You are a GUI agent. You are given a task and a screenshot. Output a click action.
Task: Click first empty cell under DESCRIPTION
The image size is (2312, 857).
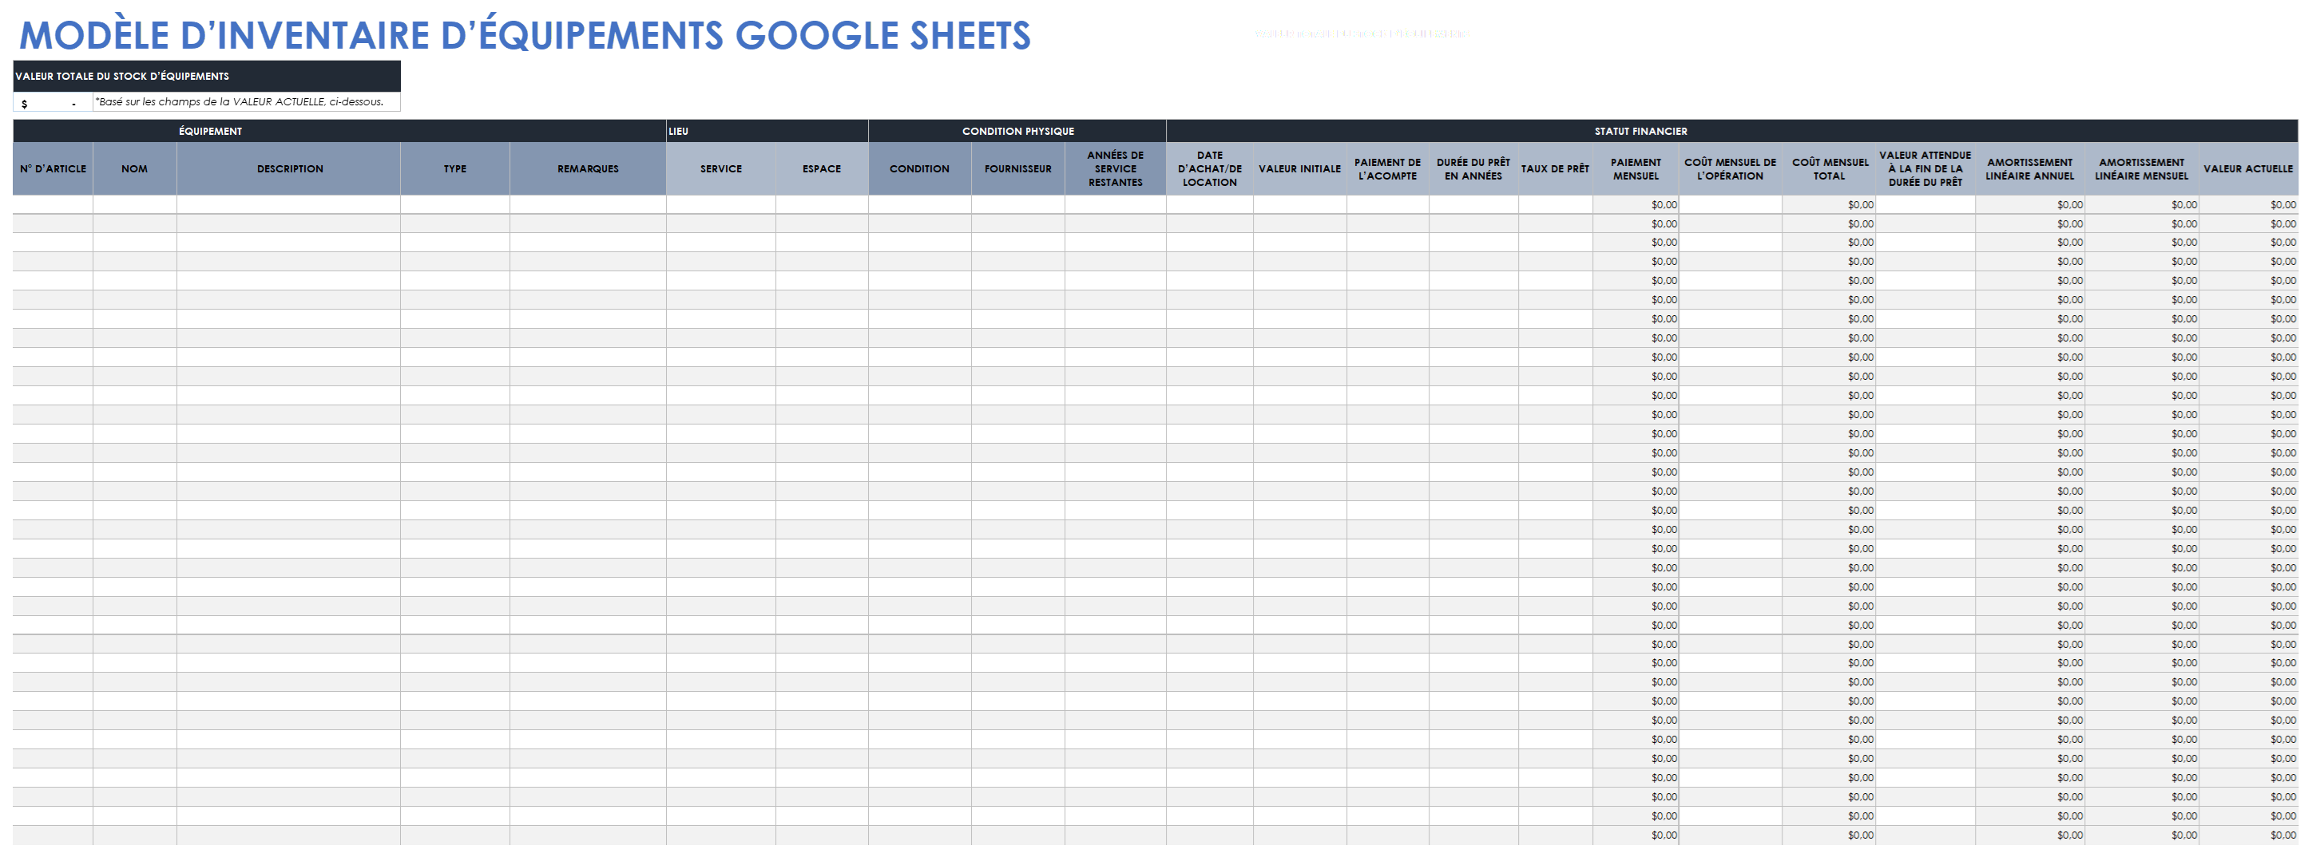[x=289, y=204]
